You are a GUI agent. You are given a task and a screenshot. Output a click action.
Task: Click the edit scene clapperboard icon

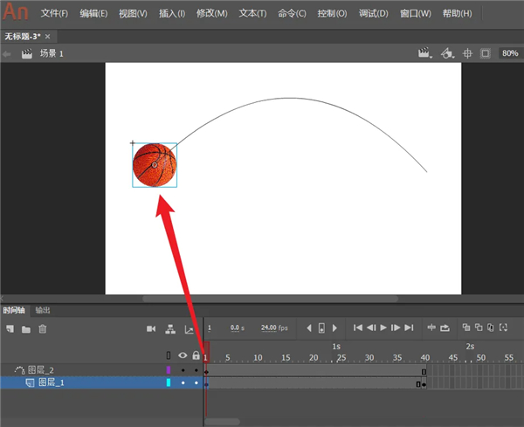(425, 53)
